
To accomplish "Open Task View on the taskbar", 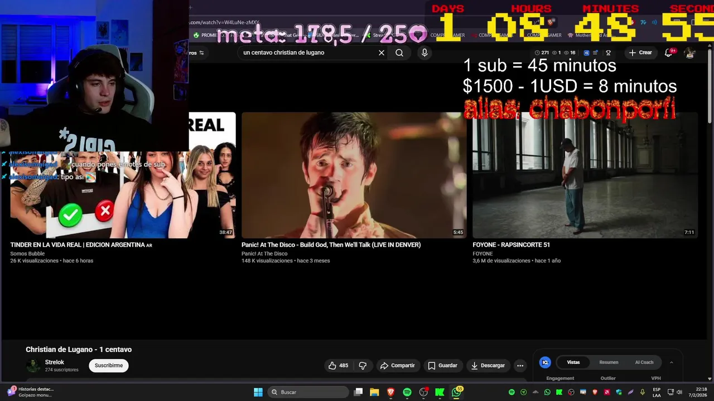I will coord(359,392).
